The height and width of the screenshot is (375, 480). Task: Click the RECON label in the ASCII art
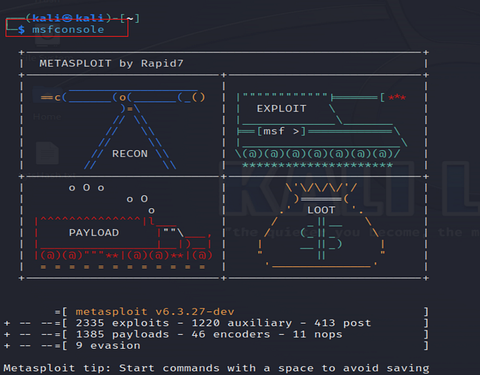pyautogui.click(x=130, y=154)
